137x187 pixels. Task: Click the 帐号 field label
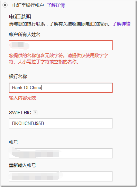click(13, 142)
